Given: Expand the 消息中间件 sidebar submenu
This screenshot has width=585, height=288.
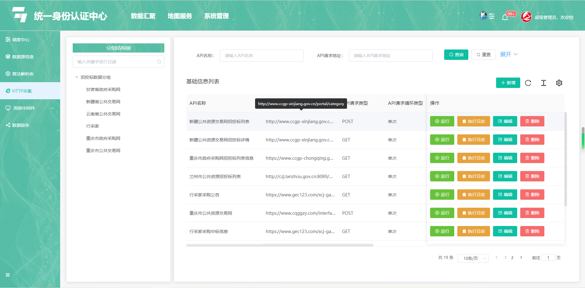Looking at the screenshot, I should (30, 108).
